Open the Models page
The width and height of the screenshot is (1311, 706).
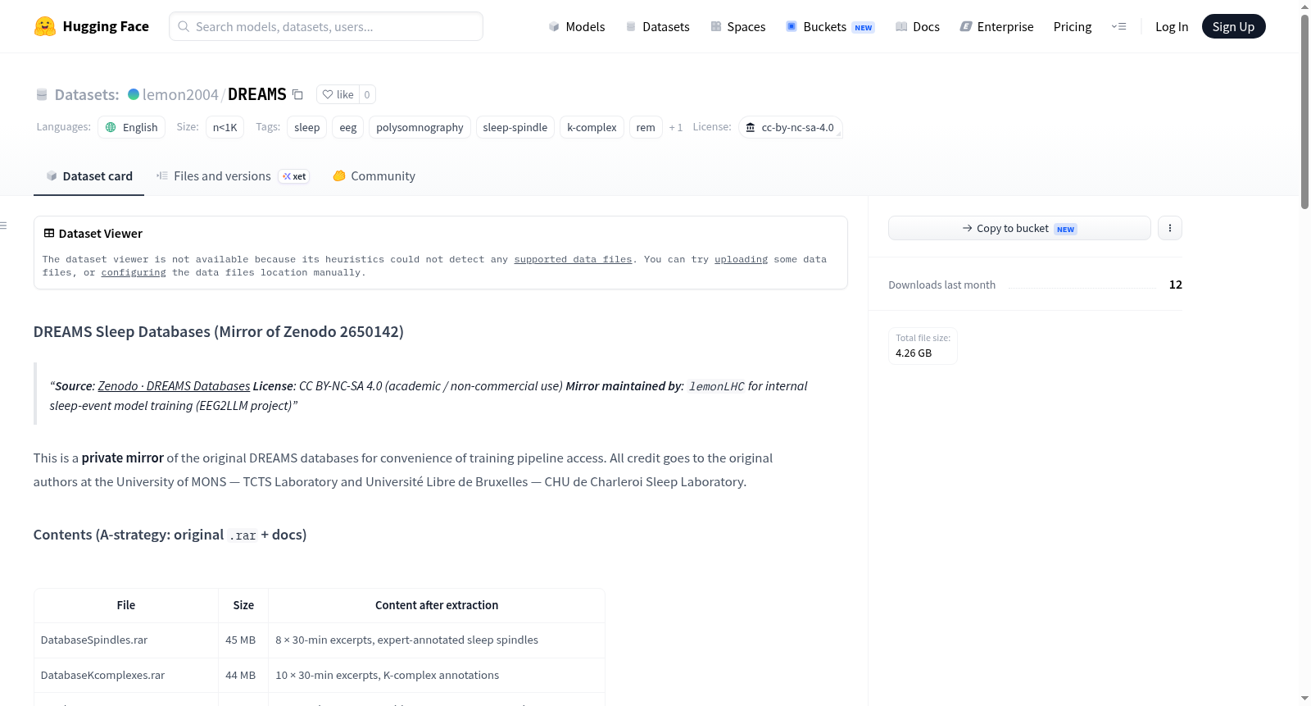tap(577, 26)
